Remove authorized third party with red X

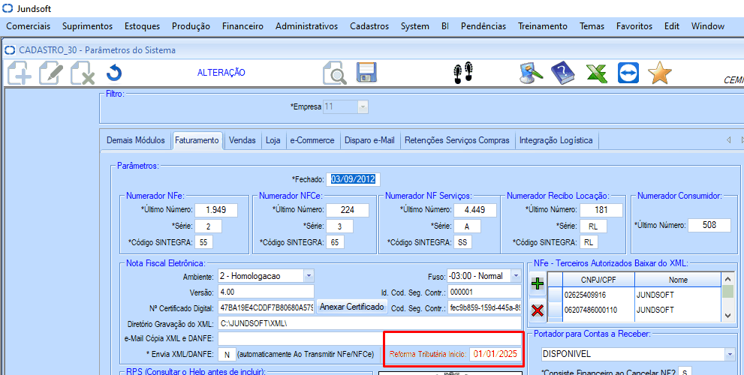538,310
